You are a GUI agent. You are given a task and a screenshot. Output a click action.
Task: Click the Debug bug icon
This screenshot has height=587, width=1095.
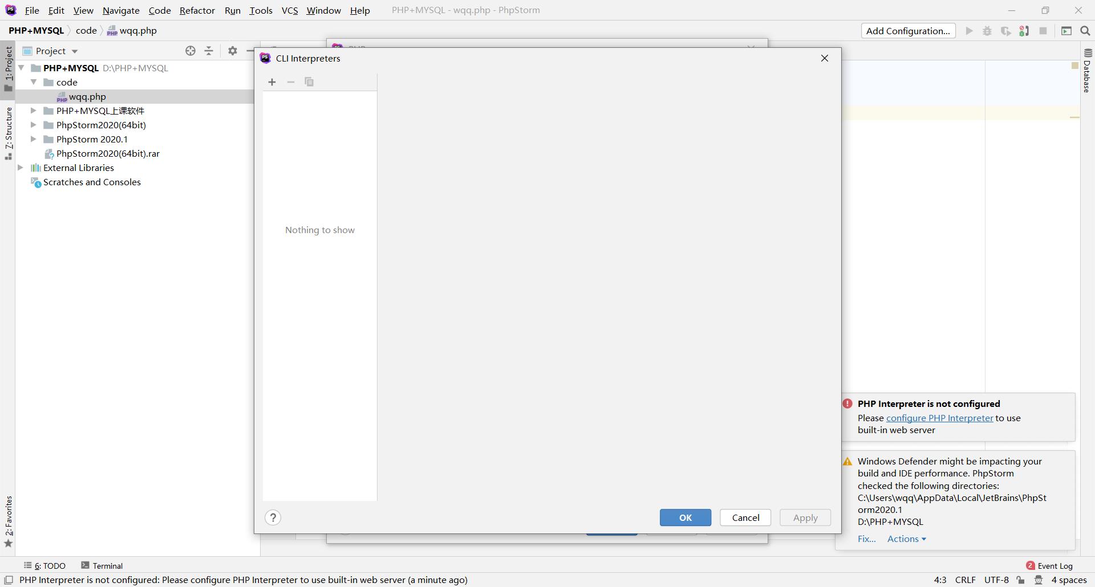click(x=987, y=31)
